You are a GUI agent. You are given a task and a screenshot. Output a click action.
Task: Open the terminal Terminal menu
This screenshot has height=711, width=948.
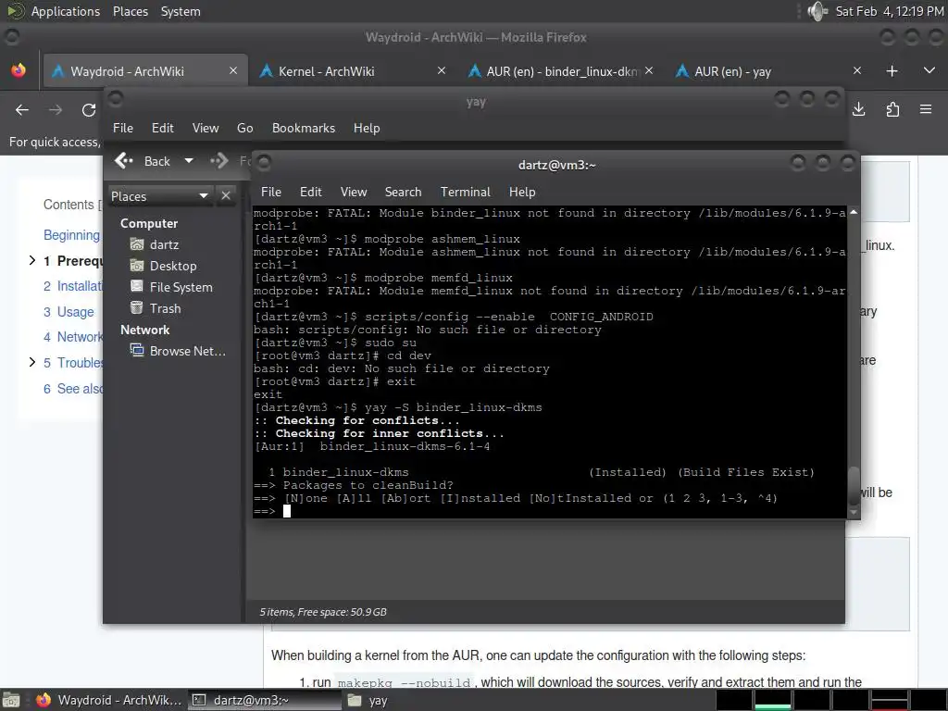coord(465,192)
